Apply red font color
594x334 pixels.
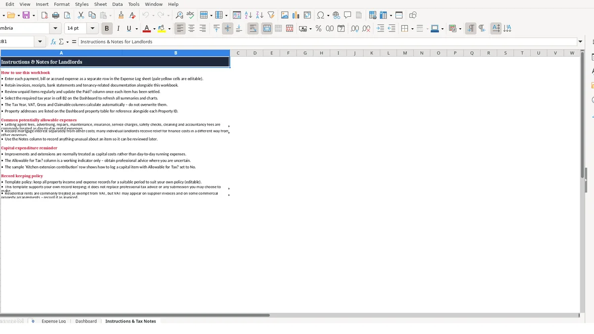click(x=146, y=29)
